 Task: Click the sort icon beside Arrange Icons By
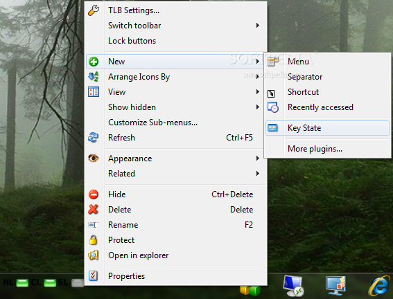coord(94,77)
